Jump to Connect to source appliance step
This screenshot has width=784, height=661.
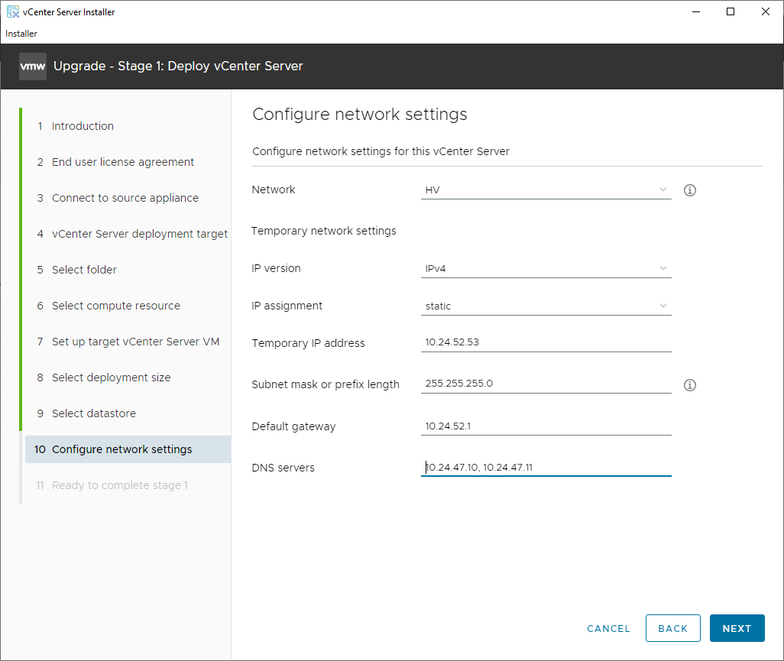[125, 198]
